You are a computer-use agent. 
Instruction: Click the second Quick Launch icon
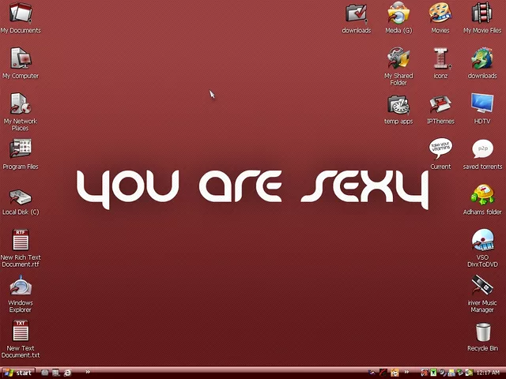click(x=56, y=373)
